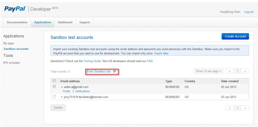
Task: Go to next page in top pager
Action: click(x=245, y=71)
